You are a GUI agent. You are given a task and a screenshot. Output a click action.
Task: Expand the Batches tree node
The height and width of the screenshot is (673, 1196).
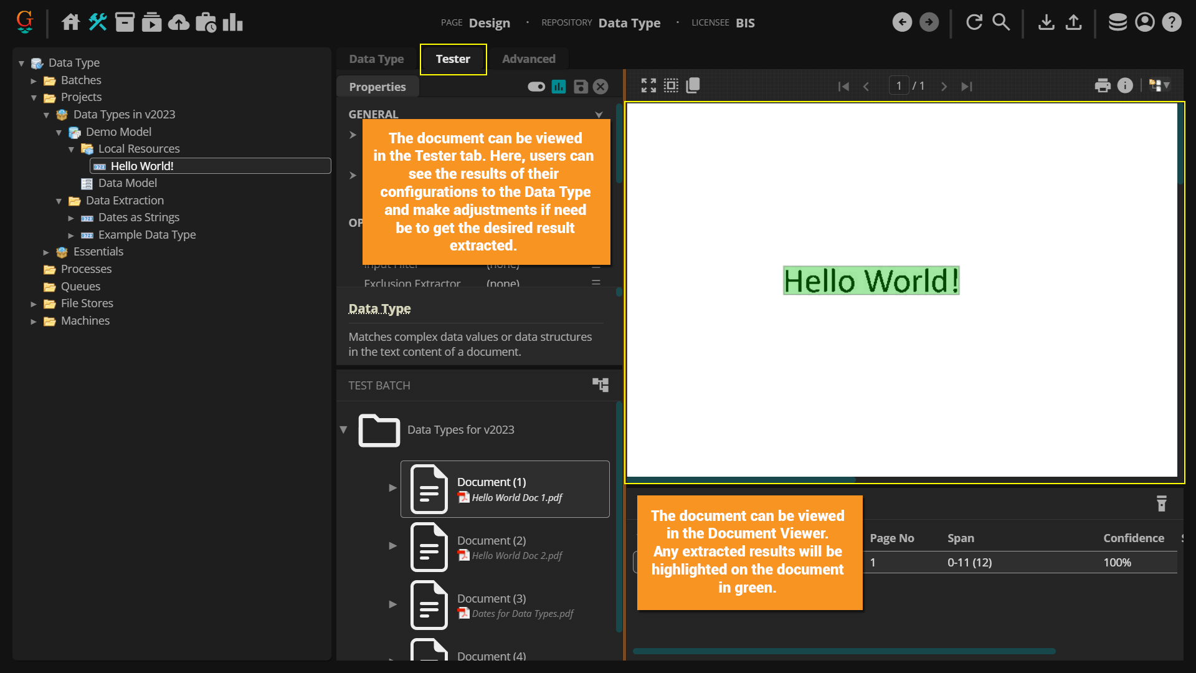[x=34, y=80]
